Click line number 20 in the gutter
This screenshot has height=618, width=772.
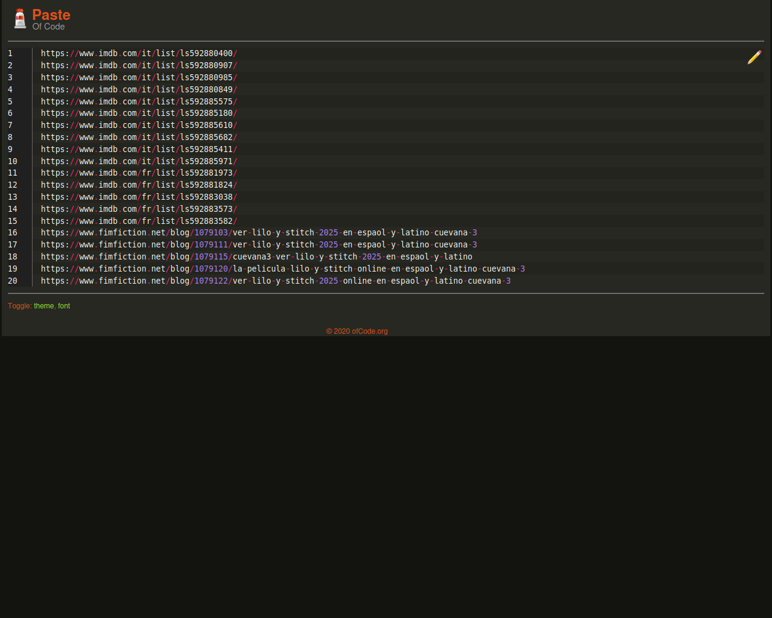click(x=13, y=281)
